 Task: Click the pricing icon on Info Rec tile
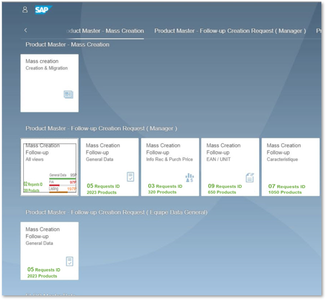tap(190, 177)
